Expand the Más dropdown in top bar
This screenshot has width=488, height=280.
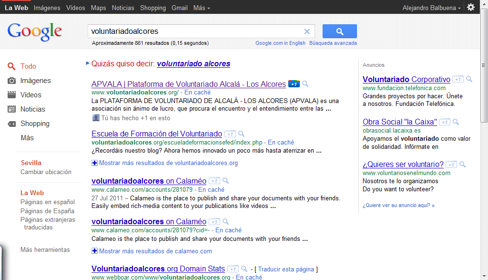point(202,8)
